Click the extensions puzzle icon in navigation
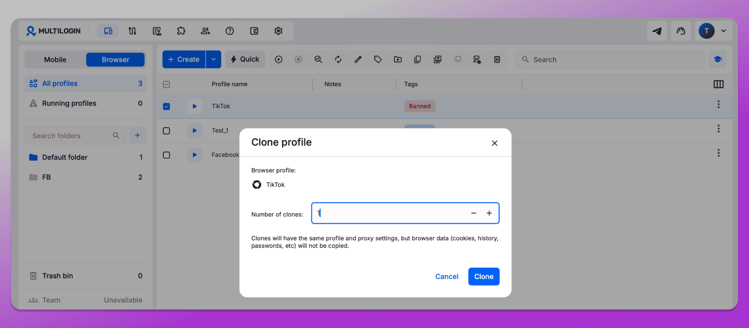The image size is (749, 328). (181, 31)
